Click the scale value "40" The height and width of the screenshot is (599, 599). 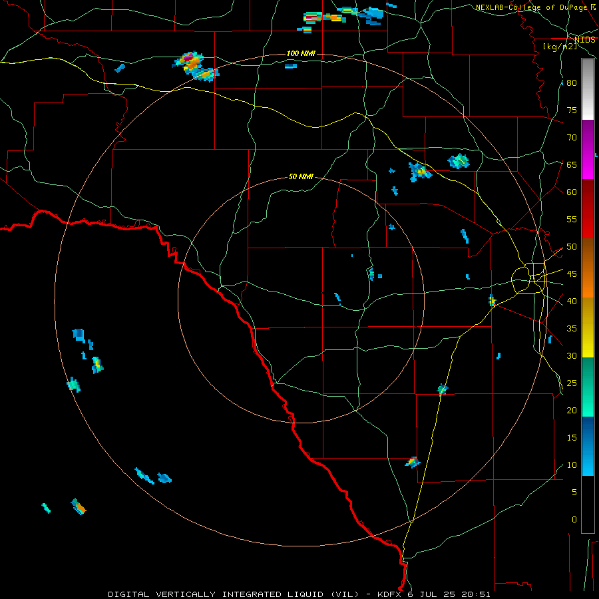click(572, 301)
